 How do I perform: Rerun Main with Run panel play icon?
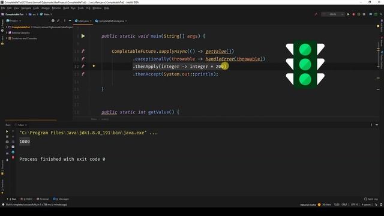click(7, 131)
